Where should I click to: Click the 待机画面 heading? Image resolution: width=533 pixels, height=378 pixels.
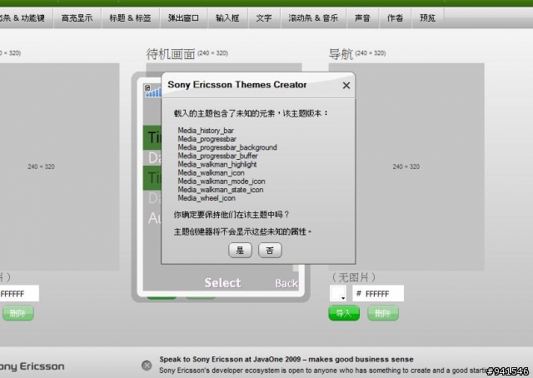point(171,54)
